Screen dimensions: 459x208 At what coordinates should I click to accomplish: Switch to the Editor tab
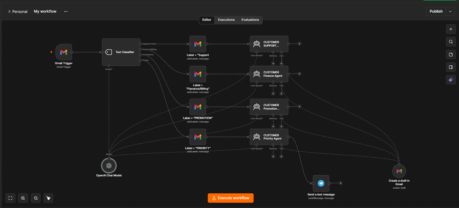(207, 20)
